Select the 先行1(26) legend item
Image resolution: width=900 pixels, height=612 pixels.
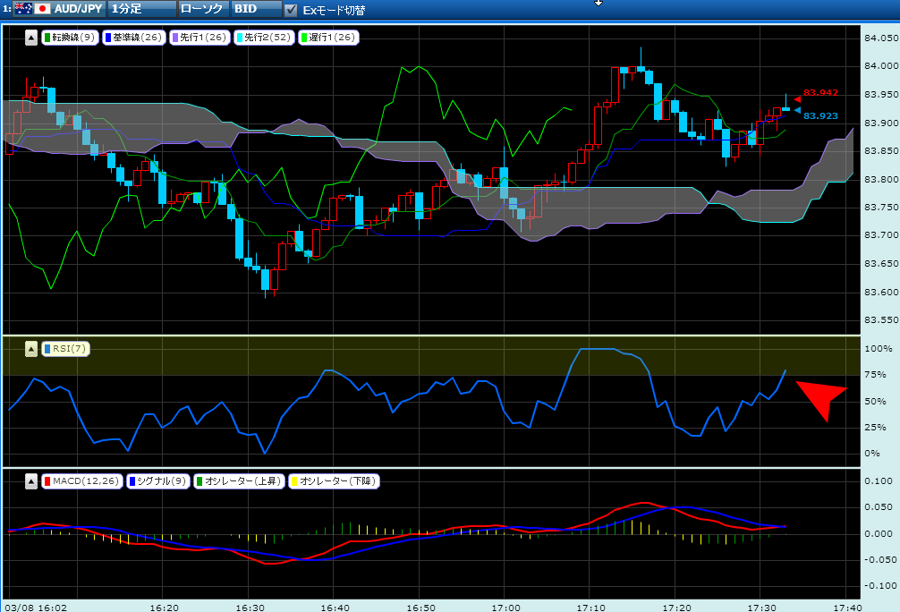tap(200, 38)
